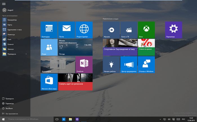Open the Погода weather tile for Москва

75,47
